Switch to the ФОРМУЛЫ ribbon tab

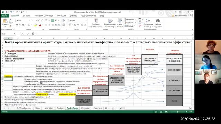61,15
